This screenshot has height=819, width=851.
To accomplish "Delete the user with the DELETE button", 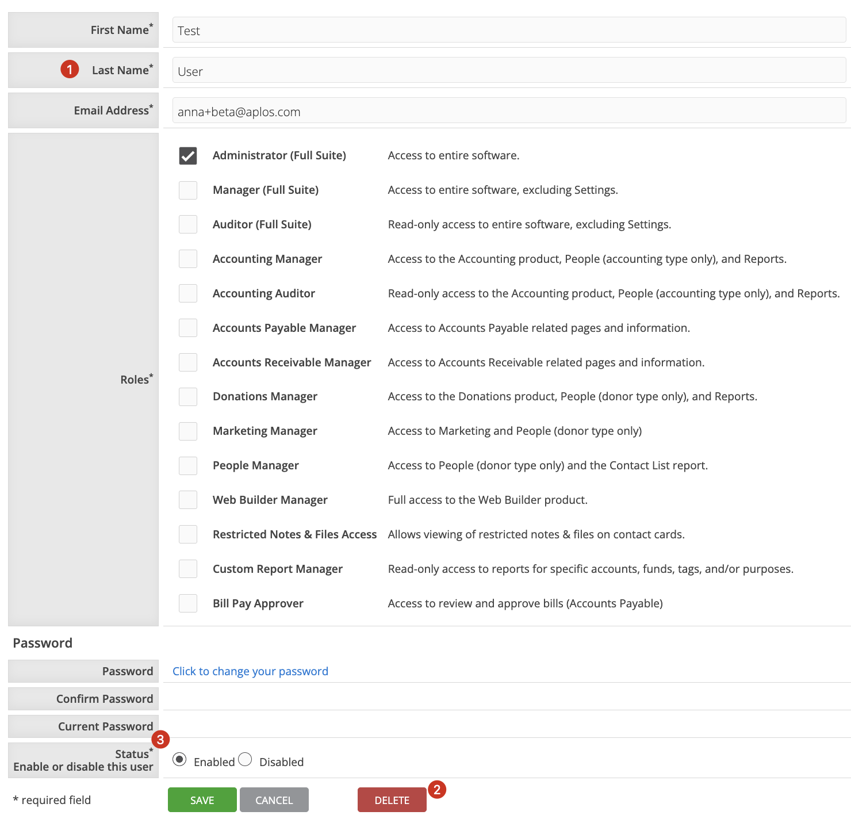I will [392, 800].
